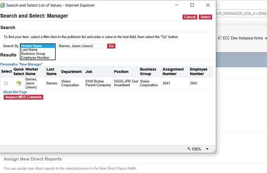Click the Select button at top right
Viewport: 267px width, 173px height.
click(x=206, y=17)
